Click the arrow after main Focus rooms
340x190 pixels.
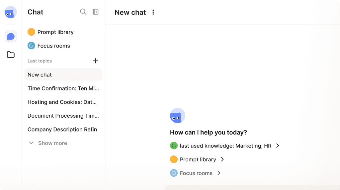click(x=219, y=173)
